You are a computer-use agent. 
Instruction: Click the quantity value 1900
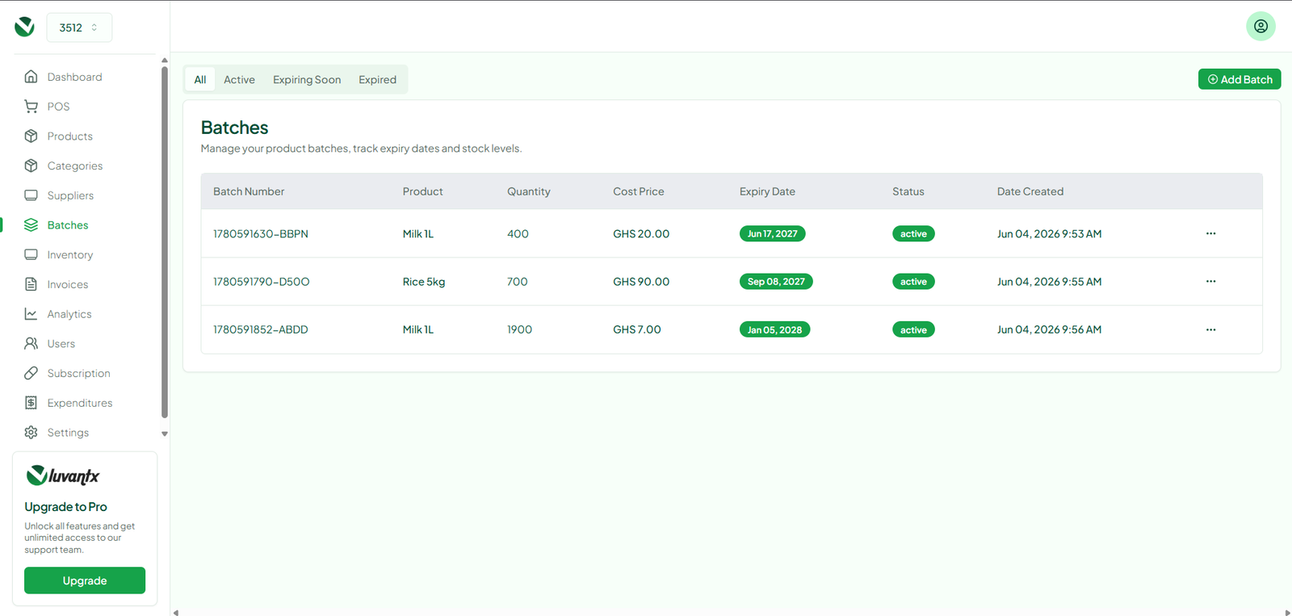(x=519, y=329)
